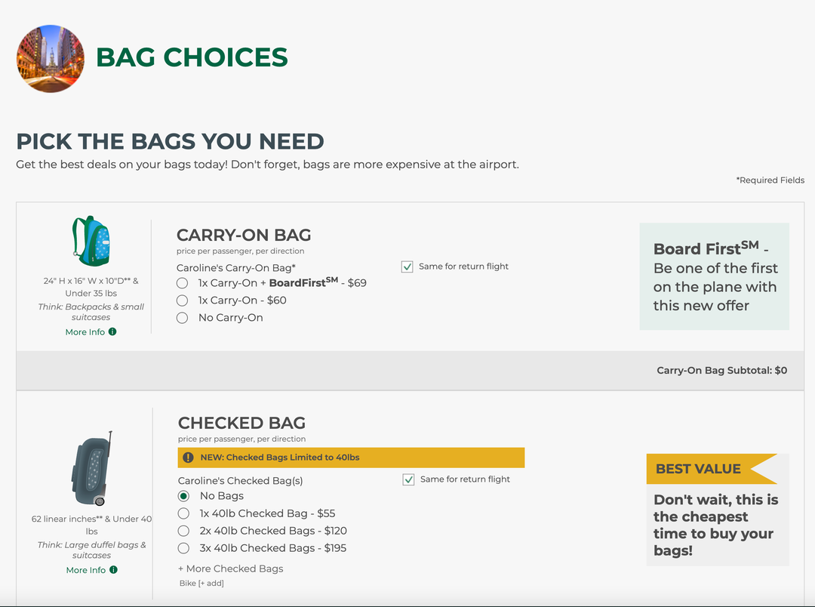Select 2x 40lb Checked Bags - $120
This screenshot has width=815, height=607.
pyautogui.click(x=183, y=531)
